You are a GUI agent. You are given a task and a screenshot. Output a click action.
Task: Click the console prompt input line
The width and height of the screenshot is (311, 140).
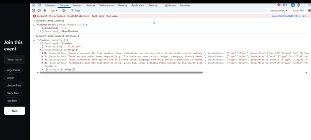[171, 77]
